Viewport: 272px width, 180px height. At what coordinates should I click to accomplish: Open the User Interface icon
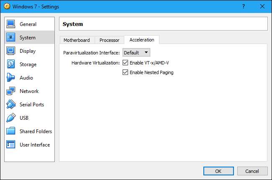[11, 145]
